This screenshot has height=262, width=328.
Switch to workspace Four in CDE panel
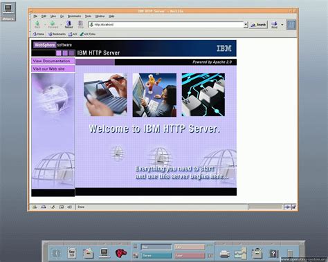pos(190,256)
